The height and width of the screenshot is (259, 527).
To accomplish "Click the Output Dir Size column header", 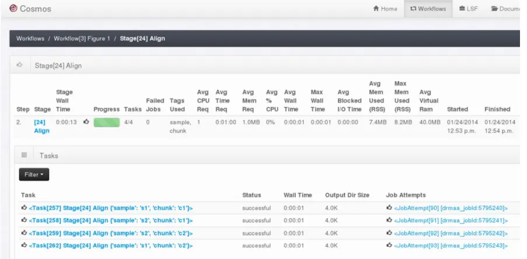I will coord(347,195).
